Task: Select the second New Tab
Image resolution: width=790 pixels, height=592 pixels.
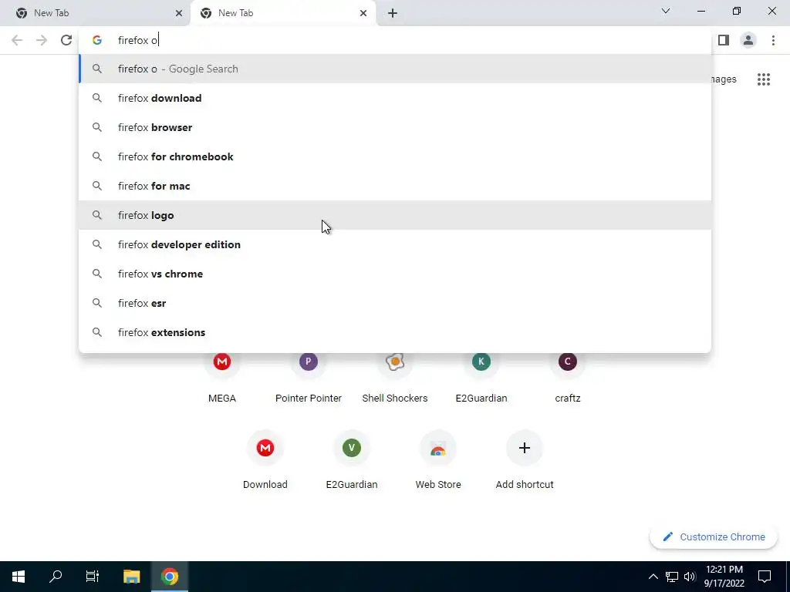Action: (283, 13)
